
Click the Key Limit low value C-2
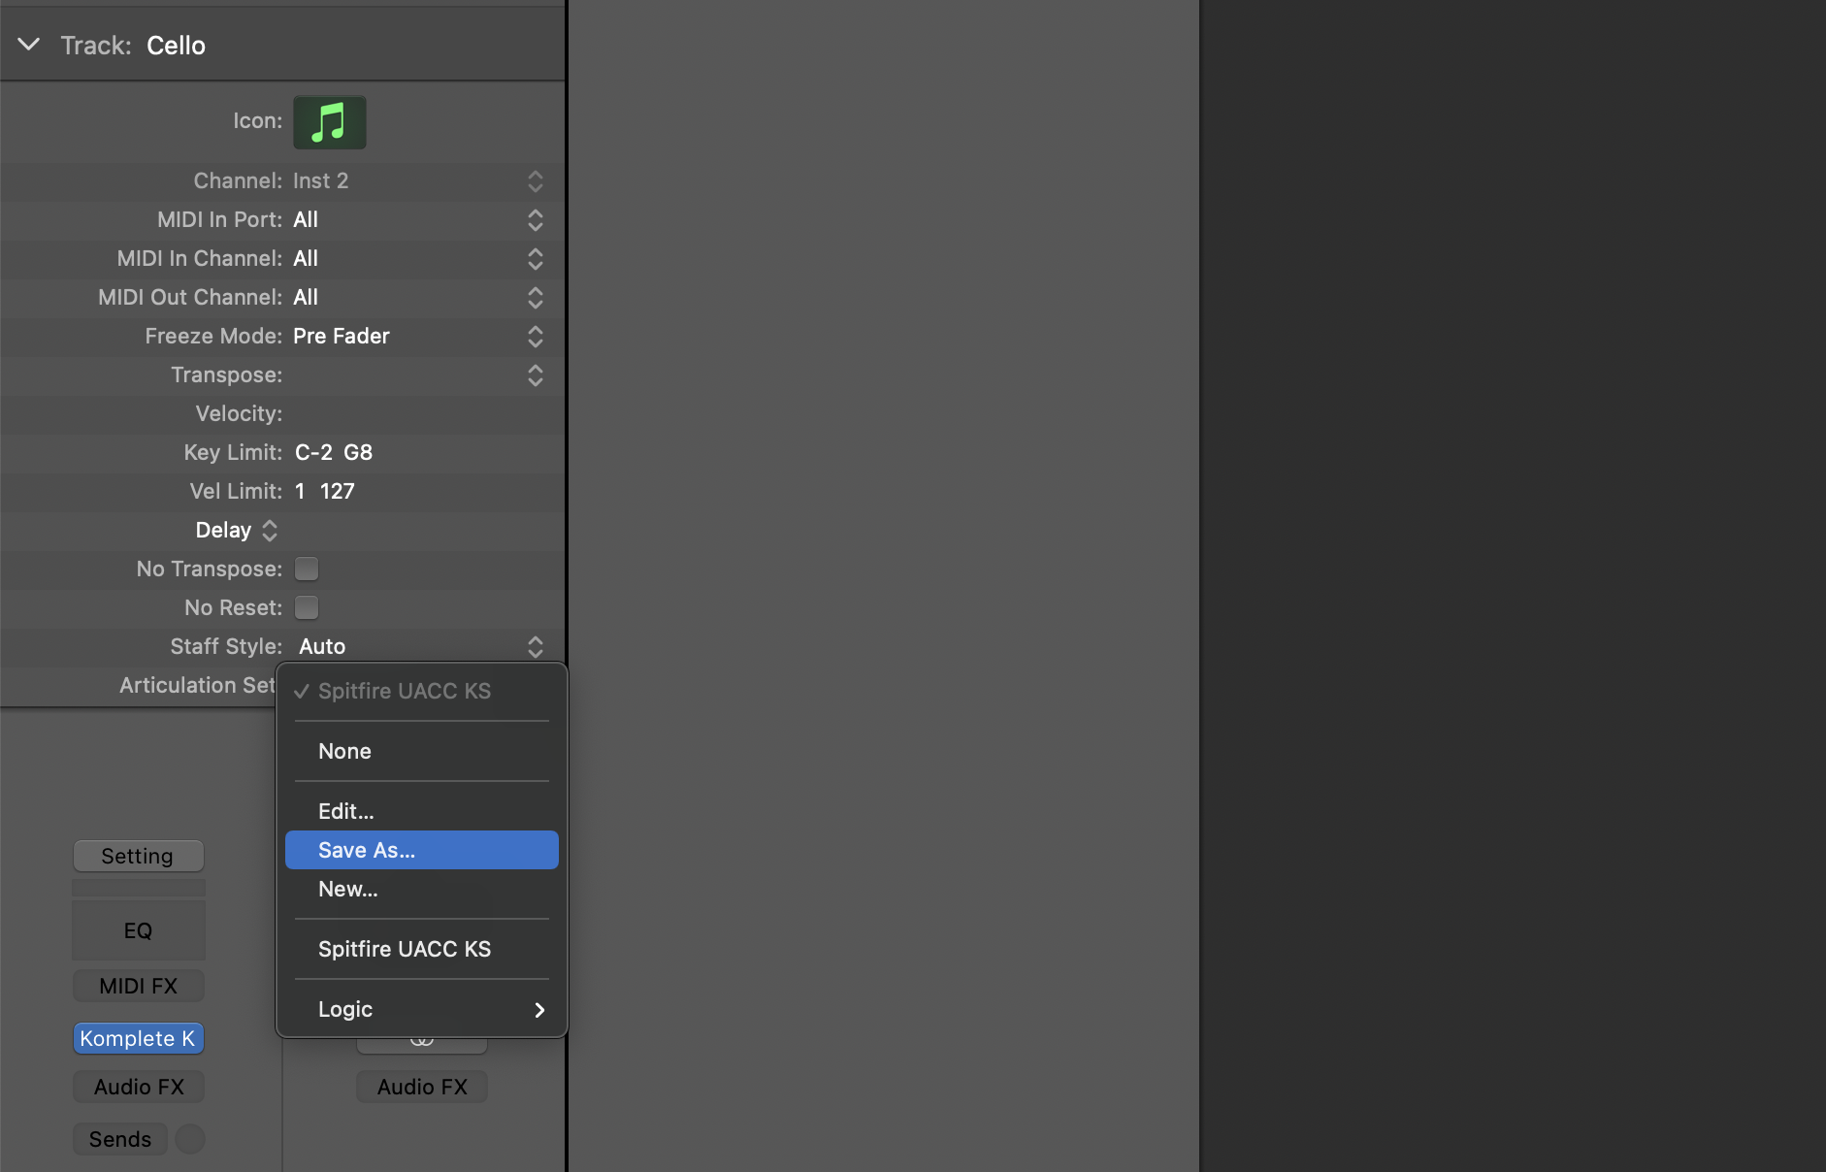pos(313,453)
